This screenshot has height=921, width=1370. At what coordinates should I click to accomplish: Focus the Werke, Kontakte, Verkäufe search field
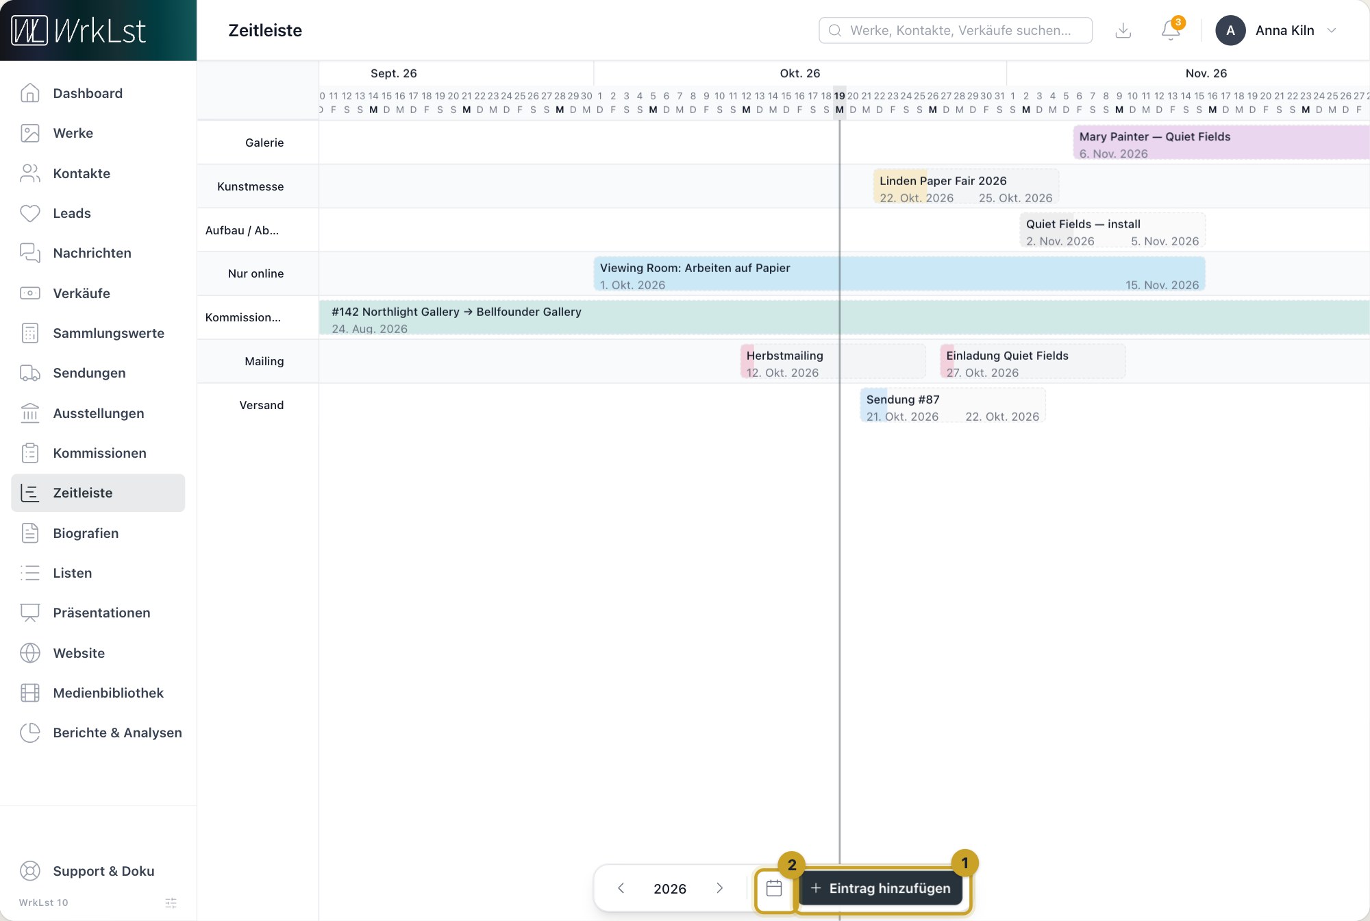[x=956, y=30]
